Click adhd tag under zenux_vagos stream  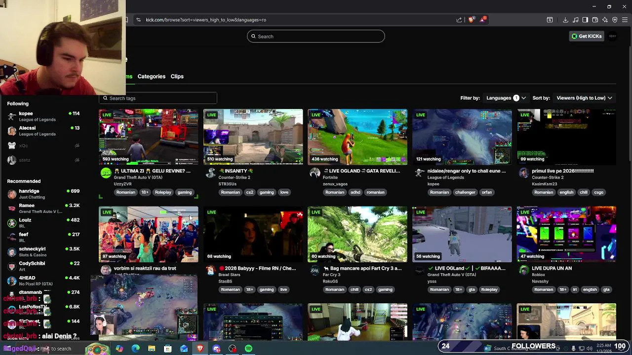[x=355, y=192]
